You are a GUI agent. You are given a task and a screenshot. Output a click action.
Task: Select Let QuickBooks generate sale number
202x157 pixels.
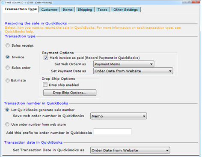[7, 110]
